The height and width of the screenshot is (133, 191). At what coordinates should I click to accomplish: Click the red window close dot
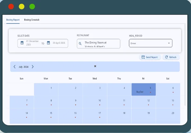[x=11, y=6]
